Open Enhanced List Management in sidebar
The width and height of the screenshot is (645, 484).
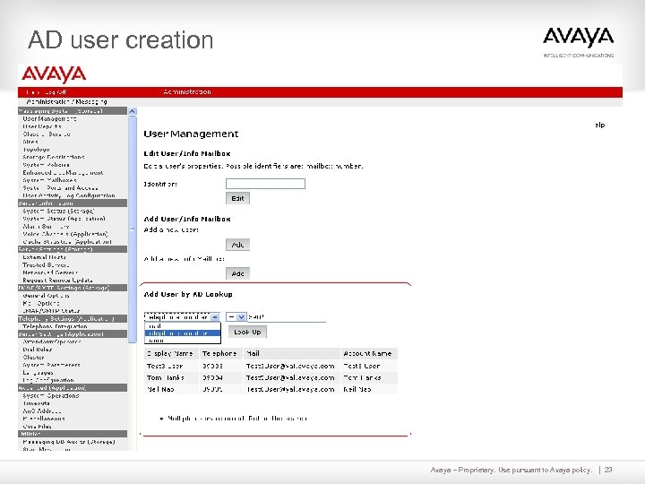tap(63, 173)
